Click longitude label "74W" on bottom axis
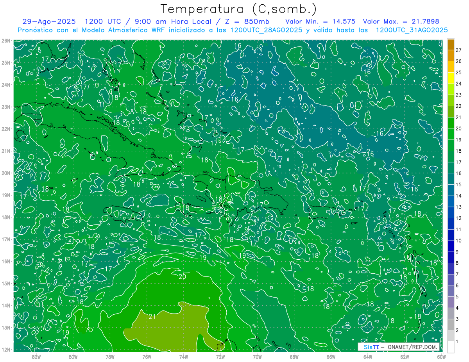 [183, 357]
